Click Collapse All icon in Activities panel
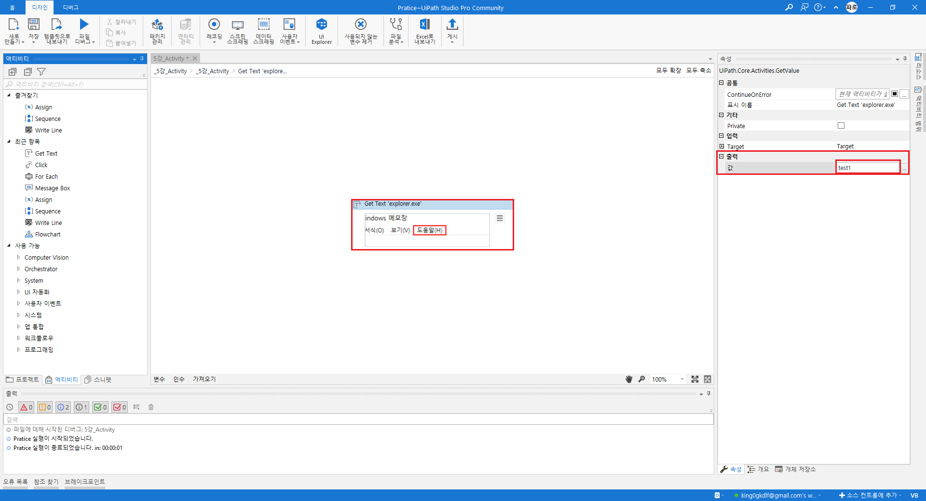This screenshot has width=926, height=501. coord(28,72)
